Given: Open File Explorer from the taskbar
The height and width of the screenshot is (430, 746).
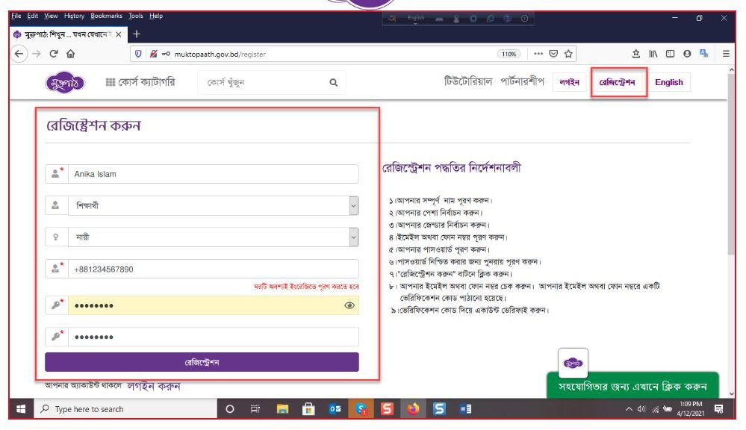Looking at the screenshot, I should click(283, 409).
